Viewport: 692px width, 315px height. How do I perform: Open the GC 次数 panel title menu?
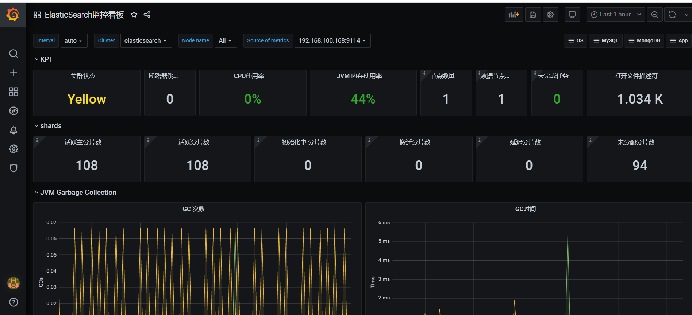(x=194, y=209)
